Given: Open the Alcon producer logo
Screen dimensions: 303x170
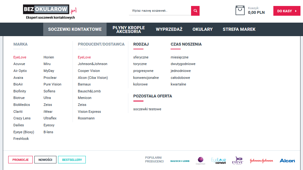Looking at the screenshot, I should (x=287, y=161).
